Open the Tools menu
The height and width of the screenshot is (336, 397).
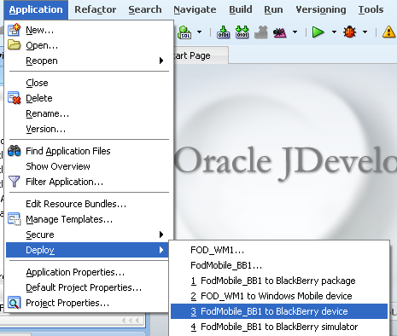[x=371, y=9]
